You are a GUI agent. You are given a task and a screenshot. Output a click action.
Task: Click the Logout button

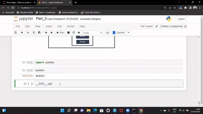[x=181, y=19]
